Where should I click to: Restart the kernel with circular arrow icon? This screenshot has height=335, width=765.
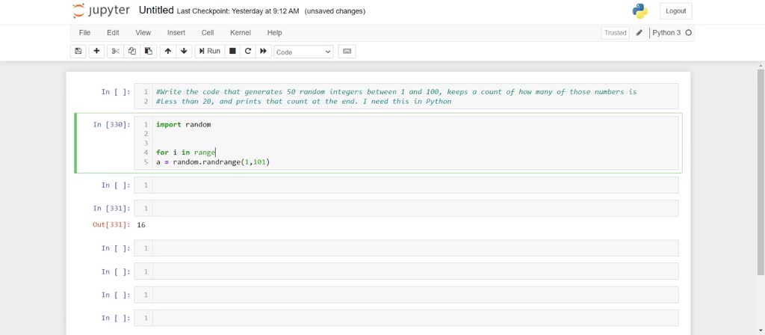tap(248, 52)
